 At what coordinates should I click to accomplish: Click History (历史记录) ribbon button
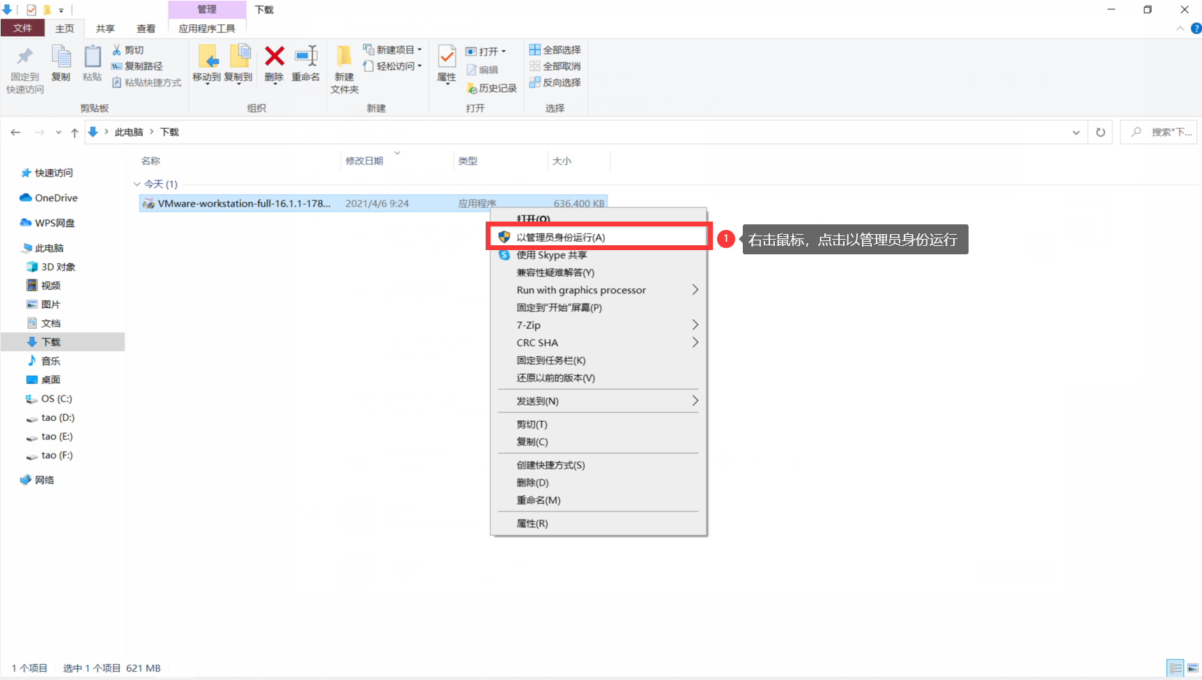(492, 88)
